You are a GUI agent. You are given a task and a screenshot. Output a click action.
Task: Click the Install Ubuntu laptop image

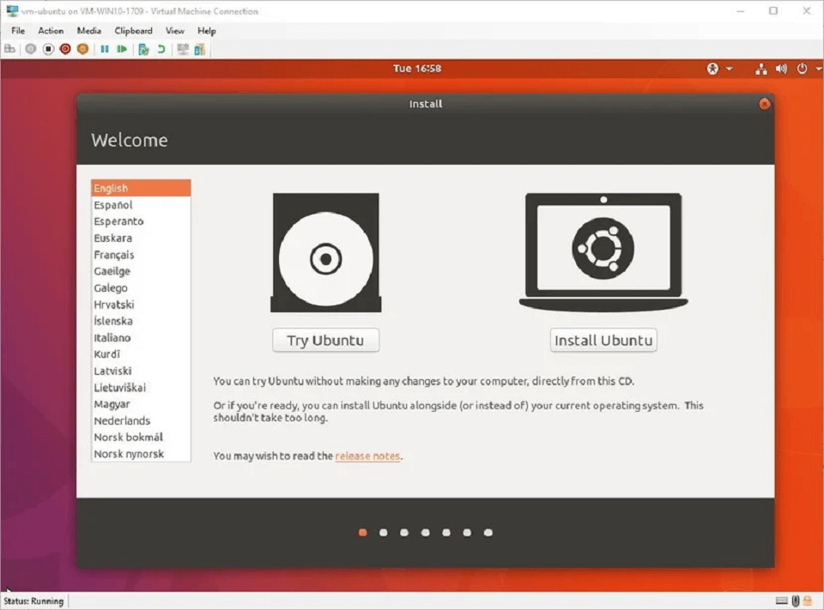[x=603, y=253]
